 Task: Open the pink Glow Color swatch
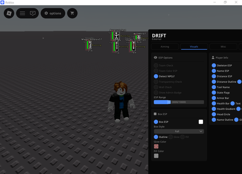coord(156,146)
